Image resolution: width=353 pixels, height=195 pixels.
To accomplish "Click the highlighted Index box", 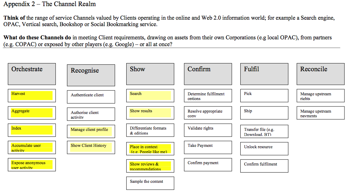I will pyautogui.click(x=32, y=130).
